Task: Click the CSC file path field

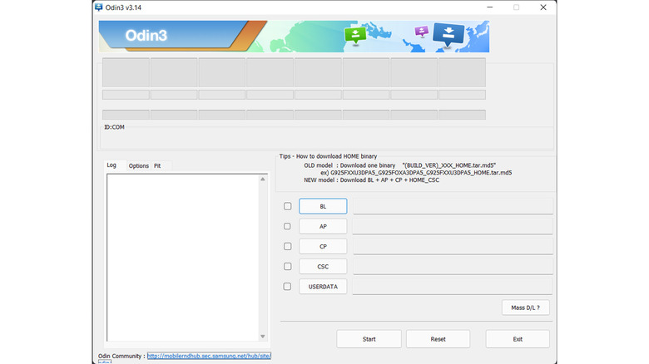Action: tap(453, 267)
